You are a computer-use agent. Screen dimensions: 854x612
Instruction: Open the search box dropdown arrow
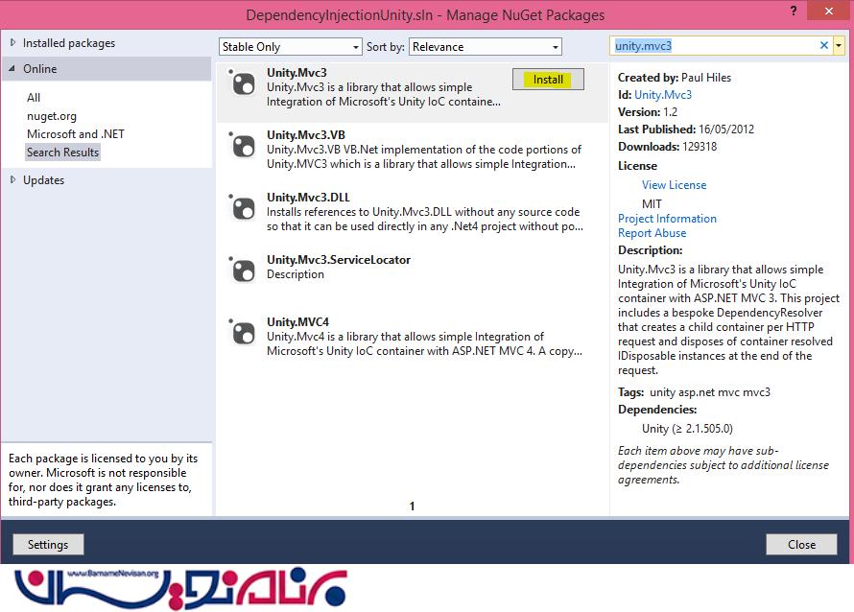840,46
